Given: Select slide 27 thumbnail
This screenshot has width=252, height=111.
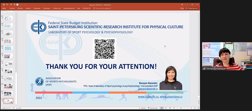Looking at the screenshot, I should click(8, 33).
